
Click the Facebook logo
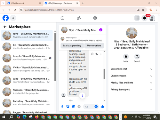coord(5,18)
